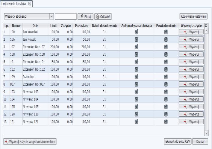The image size is (212, 149).
Task: Click the Nr wew: 105 description cell
Action: pyautogui.click(x=35, y=107)
